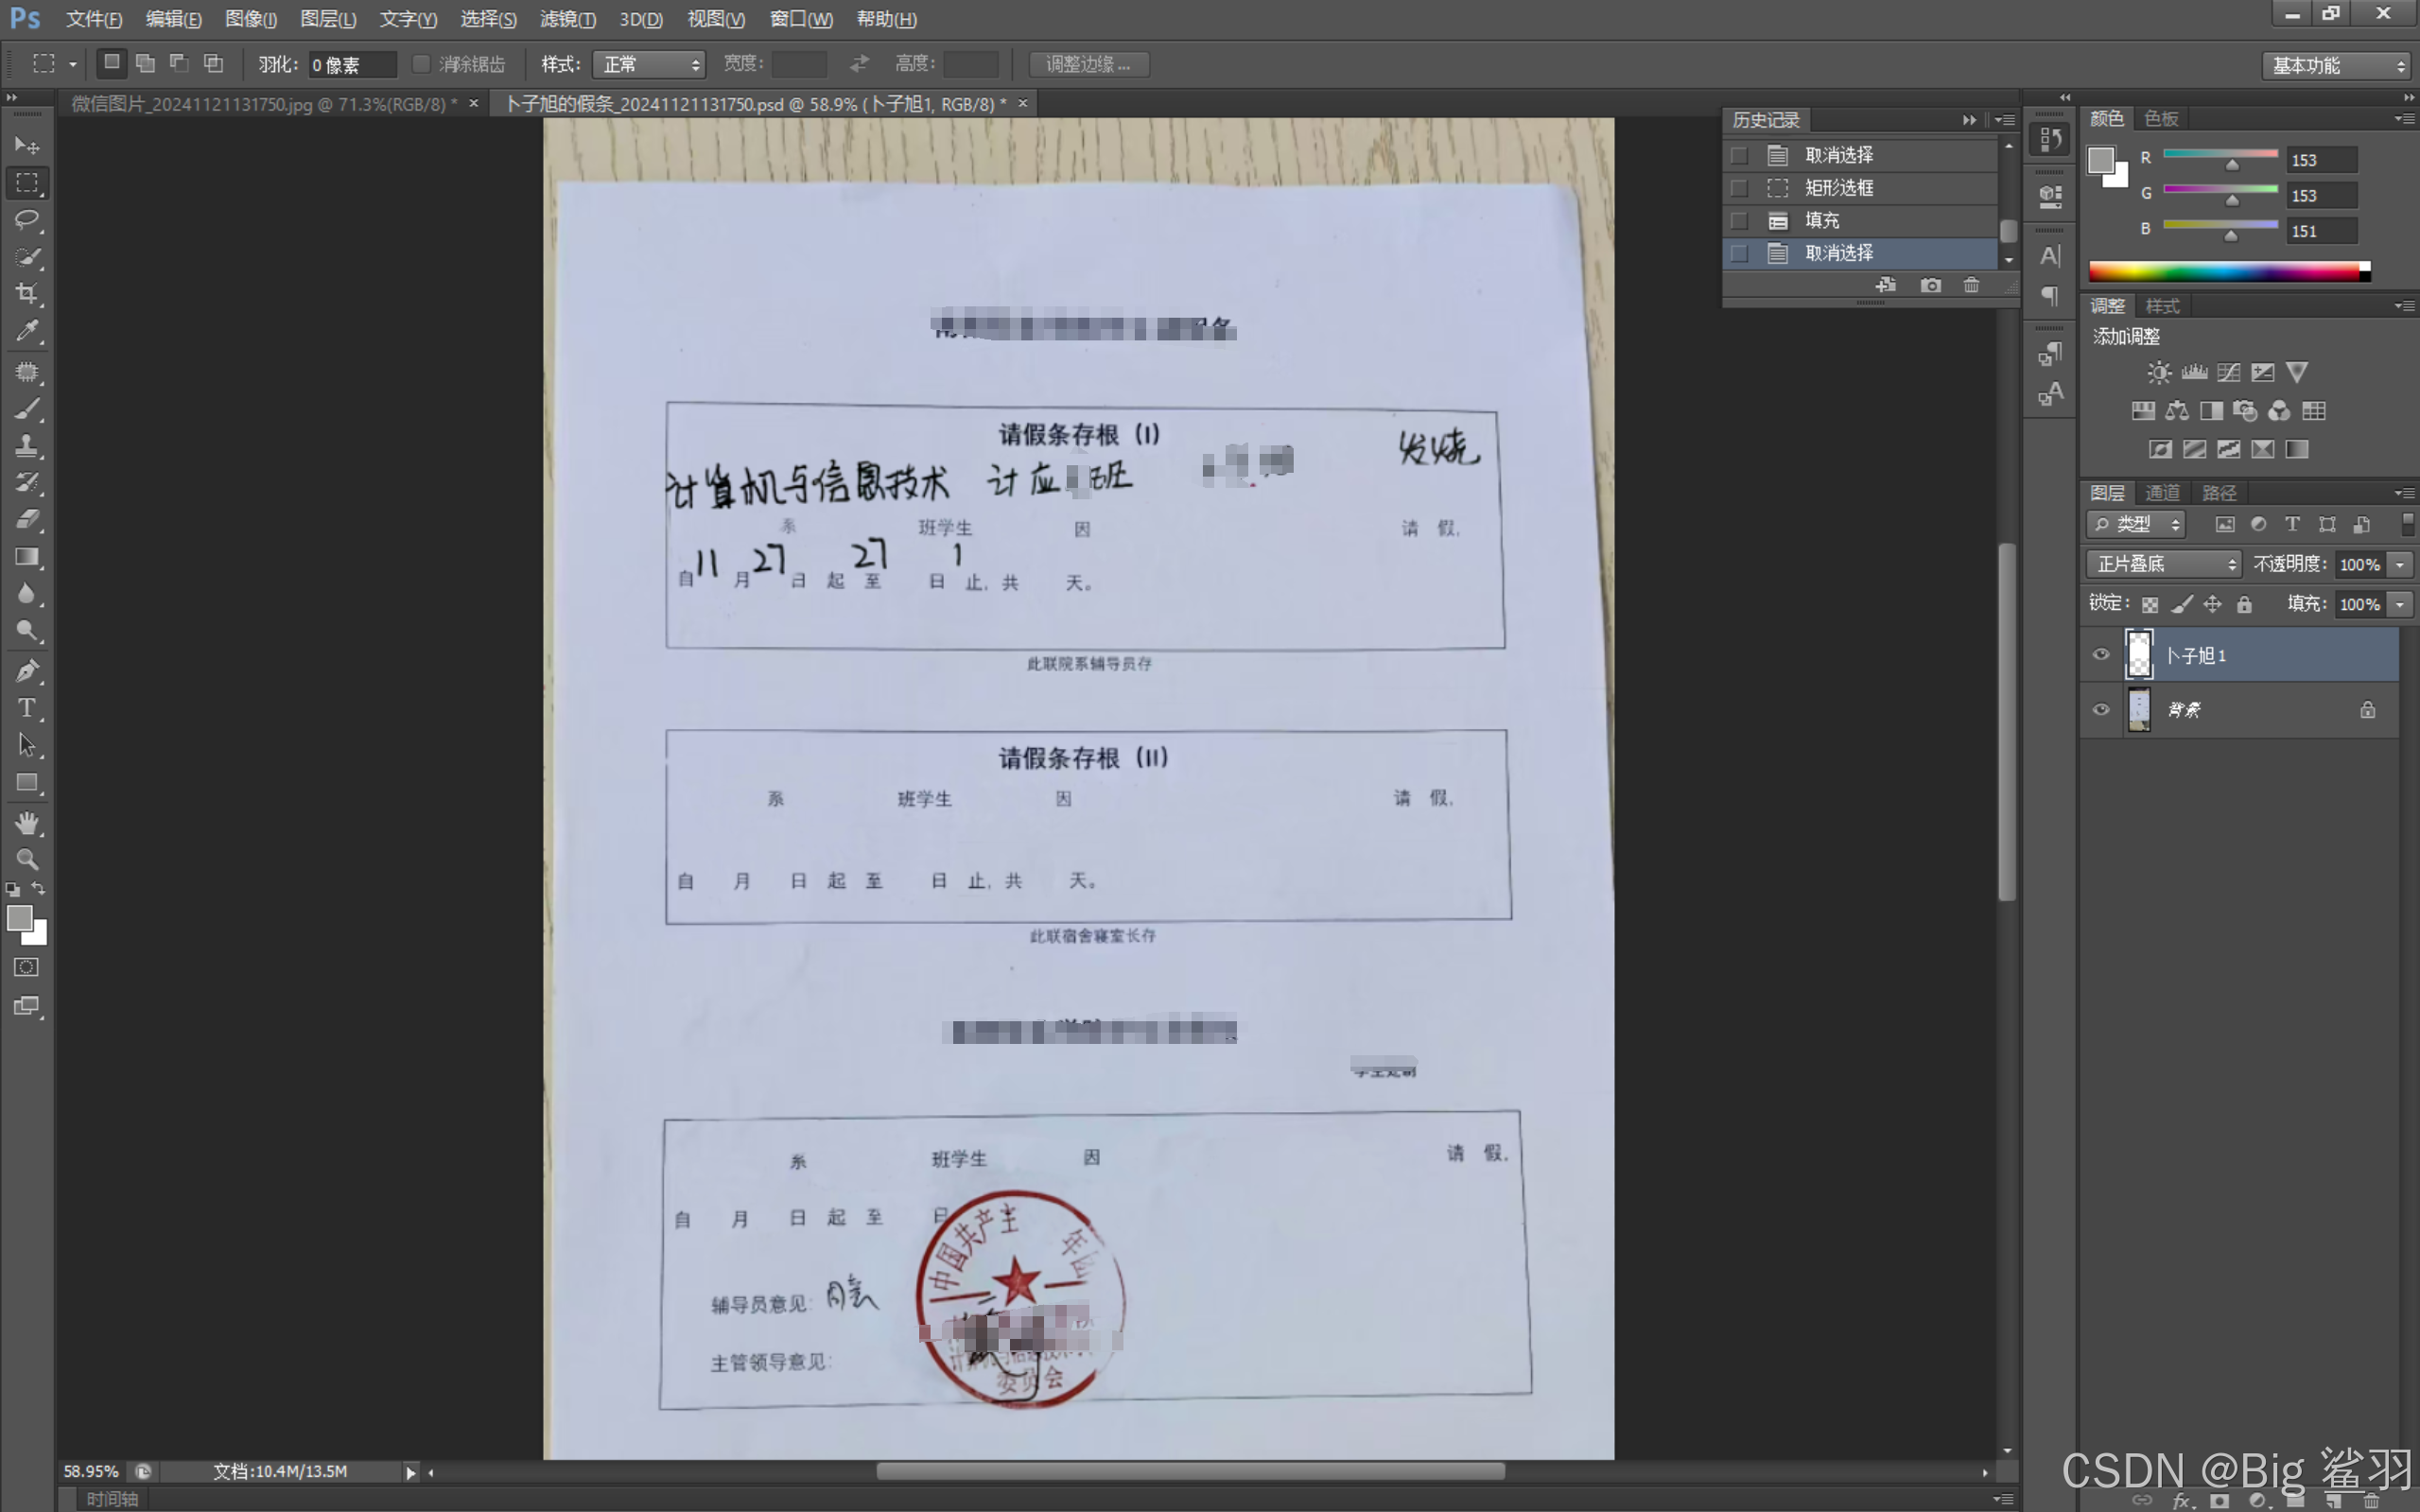Create new snapshot in History panel
The image size is (2420, 1512).
click(1930, 285)
